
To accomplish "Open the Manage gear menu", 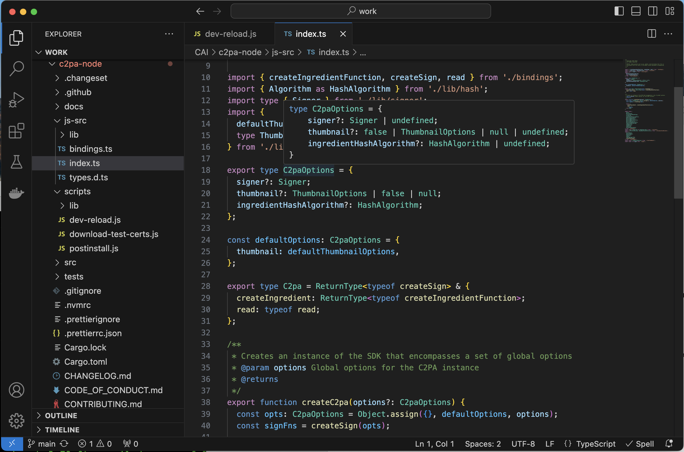I will tap(16, 421).
